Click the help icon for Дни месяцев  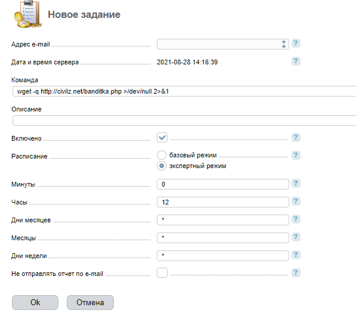pyautogui.click(x=296, y=219)
